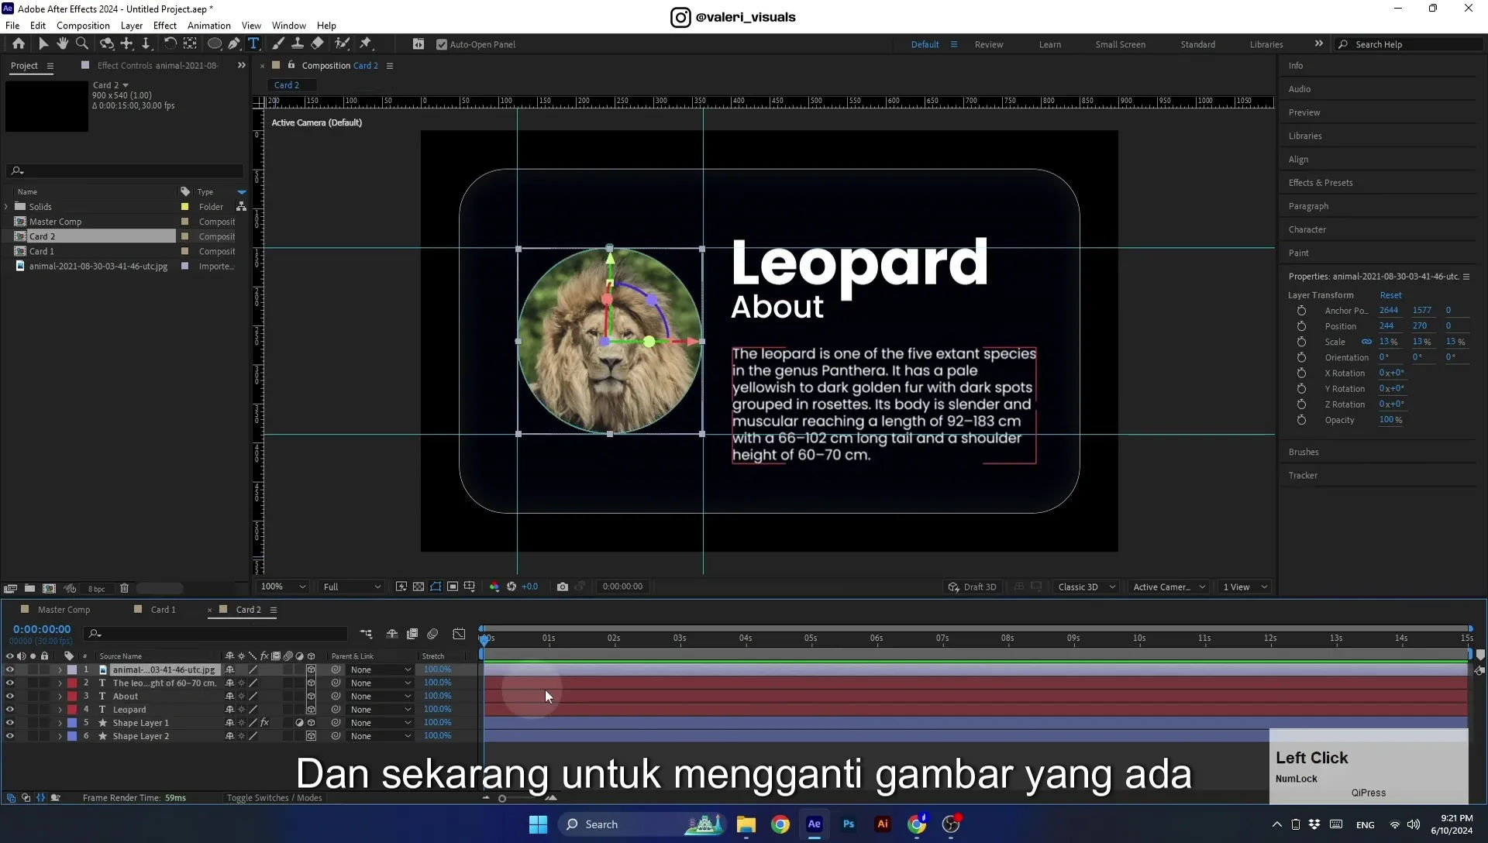Image resolution: width=1488 pixels, height=843 pixels.
Task: Open the Composition menu
Action: pos(83,26)
